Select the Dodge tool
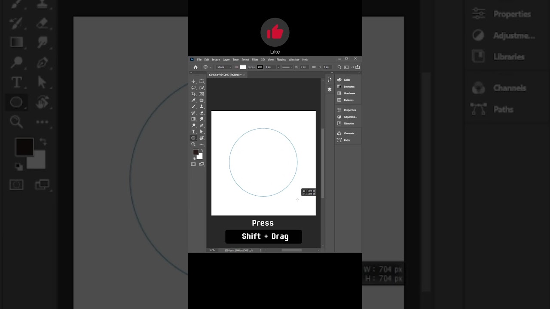 tap(193, 125)
